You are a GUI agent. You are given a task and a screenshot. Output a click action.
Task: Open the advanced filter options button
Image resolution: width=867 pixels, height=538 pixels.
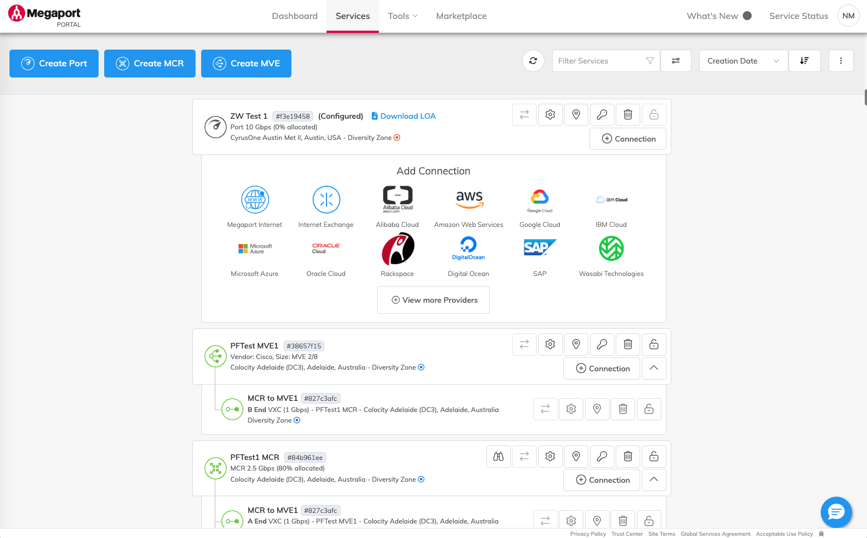coord(676,61)
